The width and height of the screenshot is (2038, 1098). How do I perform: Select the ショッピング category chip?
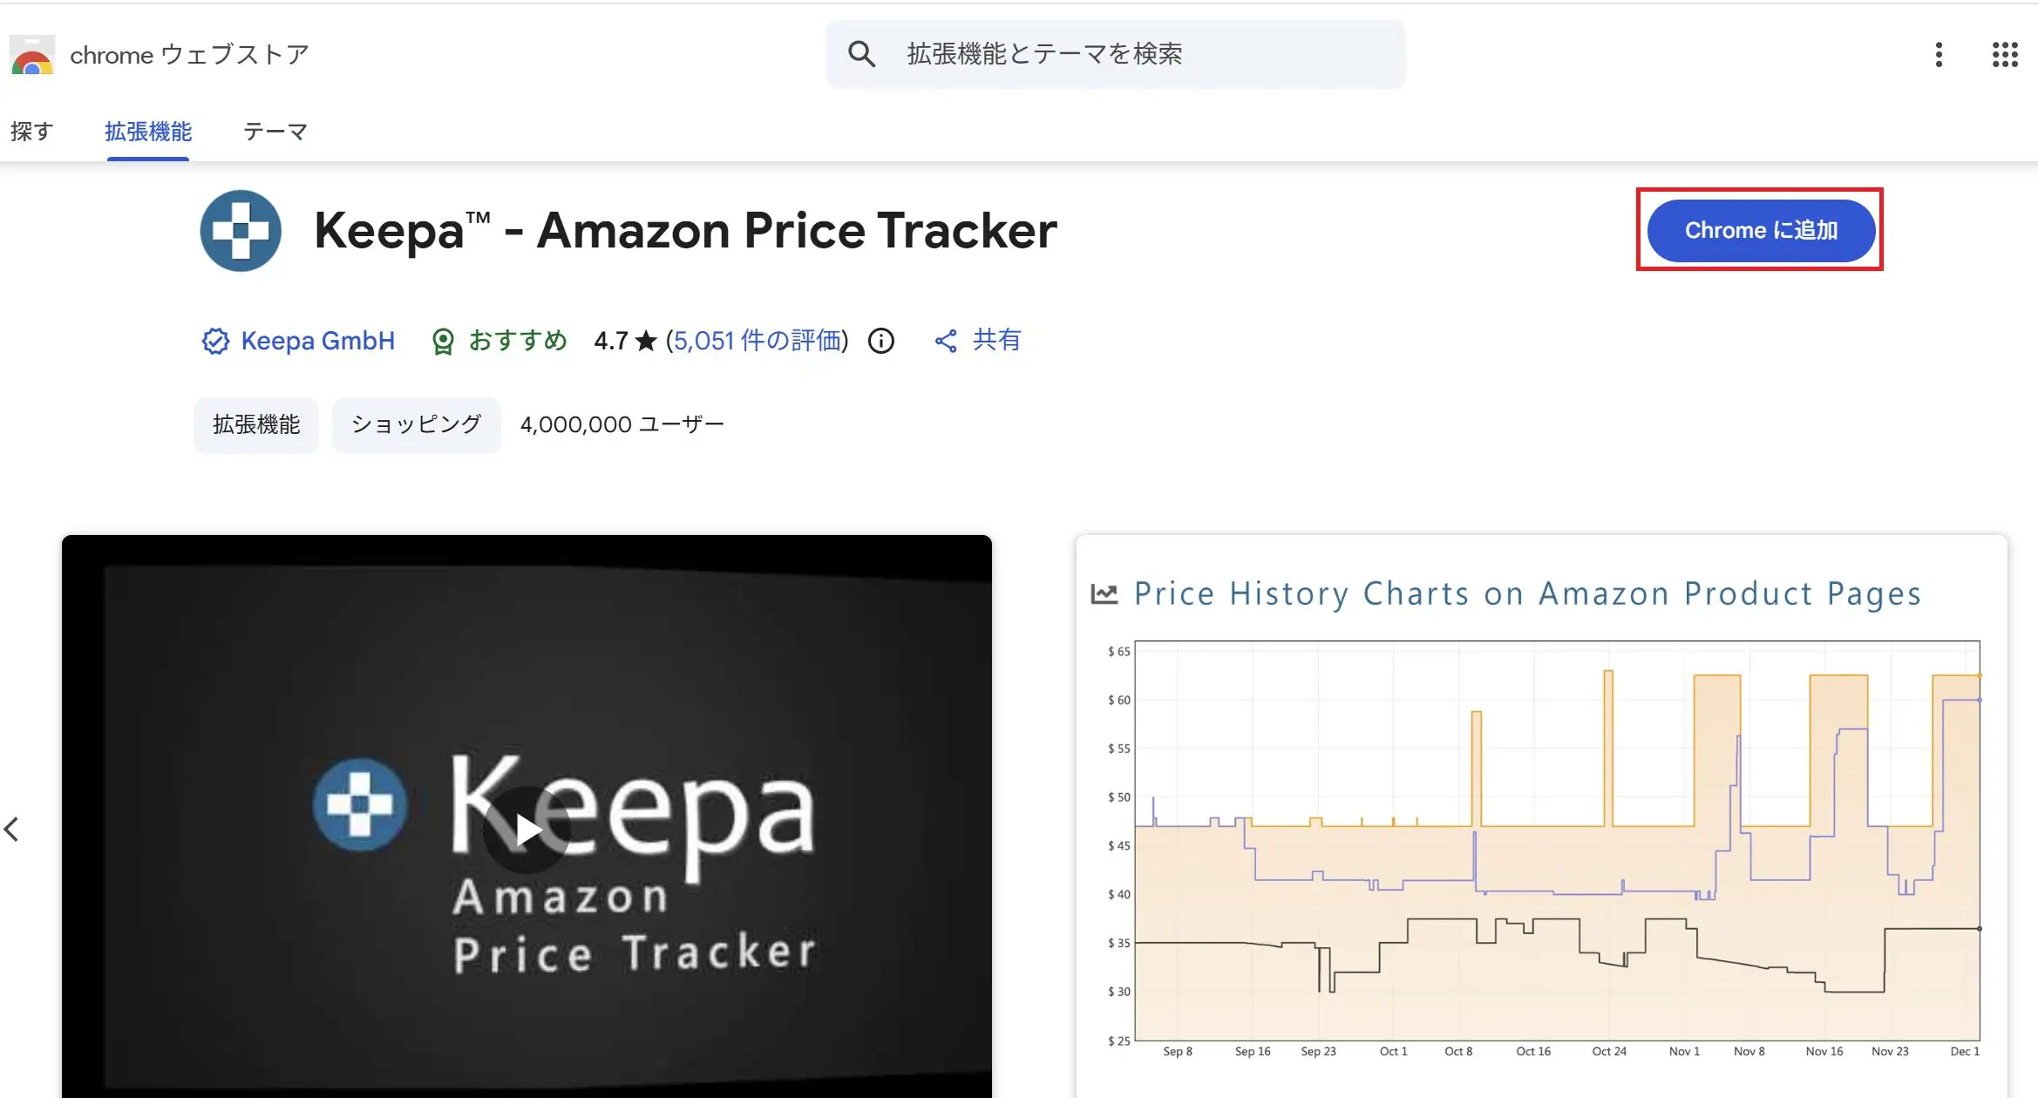click(416, 424)
